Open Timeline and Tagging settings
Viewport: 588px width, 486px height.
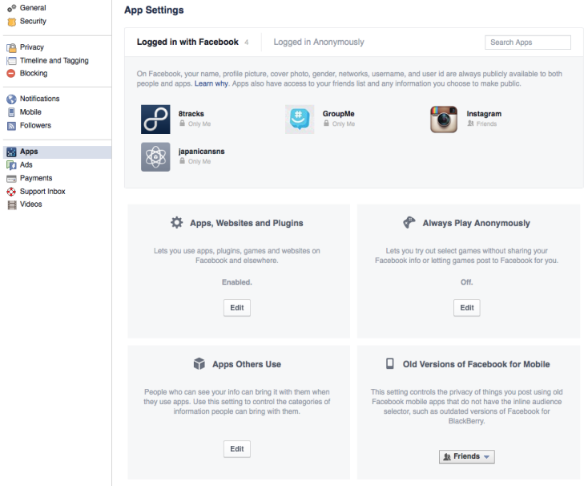click(54, 61)
